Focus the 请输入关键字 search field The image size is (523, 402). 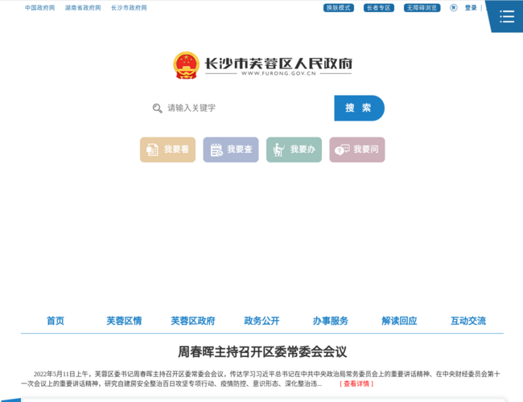point(245,108)
